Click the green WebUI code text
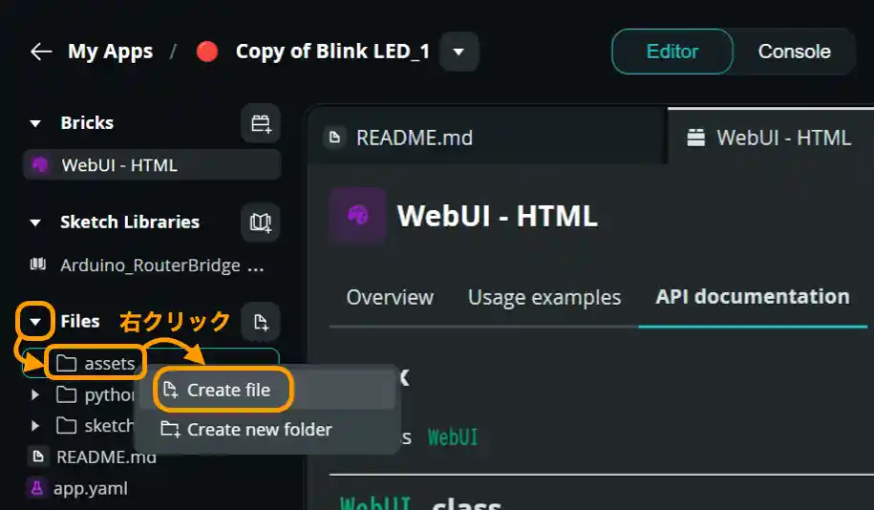874x510 pixels. click(453, 437)
